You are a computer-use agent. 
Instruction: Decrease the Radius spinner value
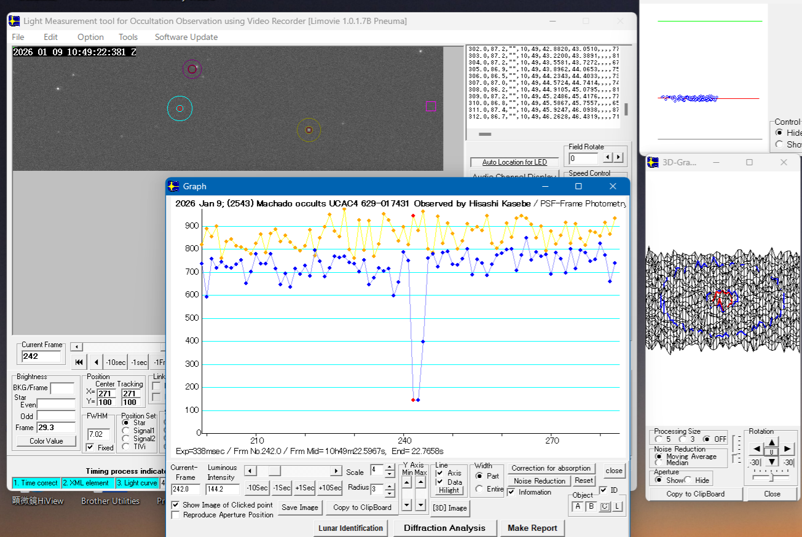[389, 493]
